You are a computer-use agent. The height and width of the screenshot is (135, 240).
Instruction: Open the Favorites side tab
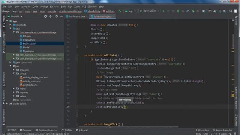coord(4,97)
